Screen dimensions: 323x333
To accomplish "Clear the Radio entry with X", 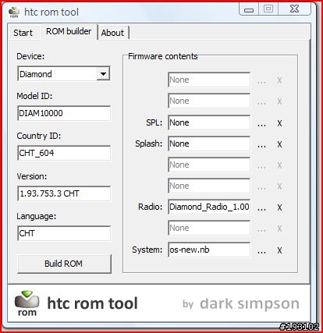I will point(279,207).
